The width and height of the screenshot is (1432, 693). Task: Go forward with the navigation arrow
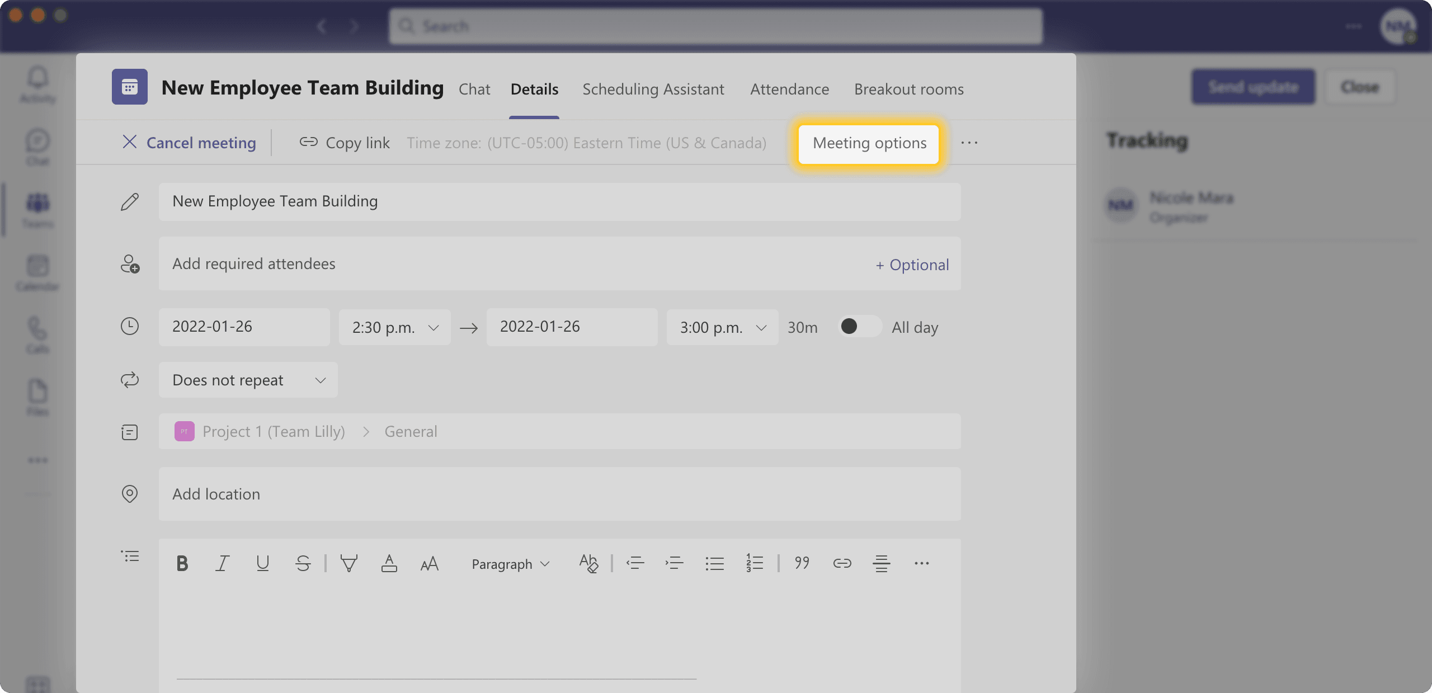pos(354,26)
